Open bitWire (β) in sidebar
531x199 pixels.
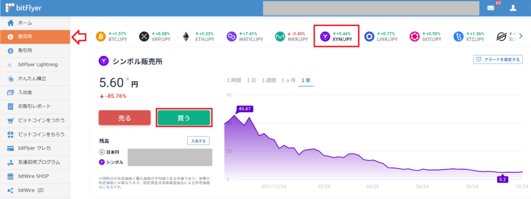tap(35, 190)
